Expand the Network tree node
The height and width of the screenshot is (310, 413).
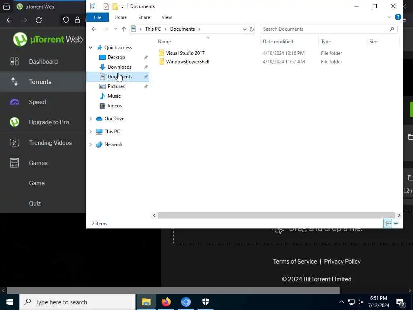click(91, 145)
